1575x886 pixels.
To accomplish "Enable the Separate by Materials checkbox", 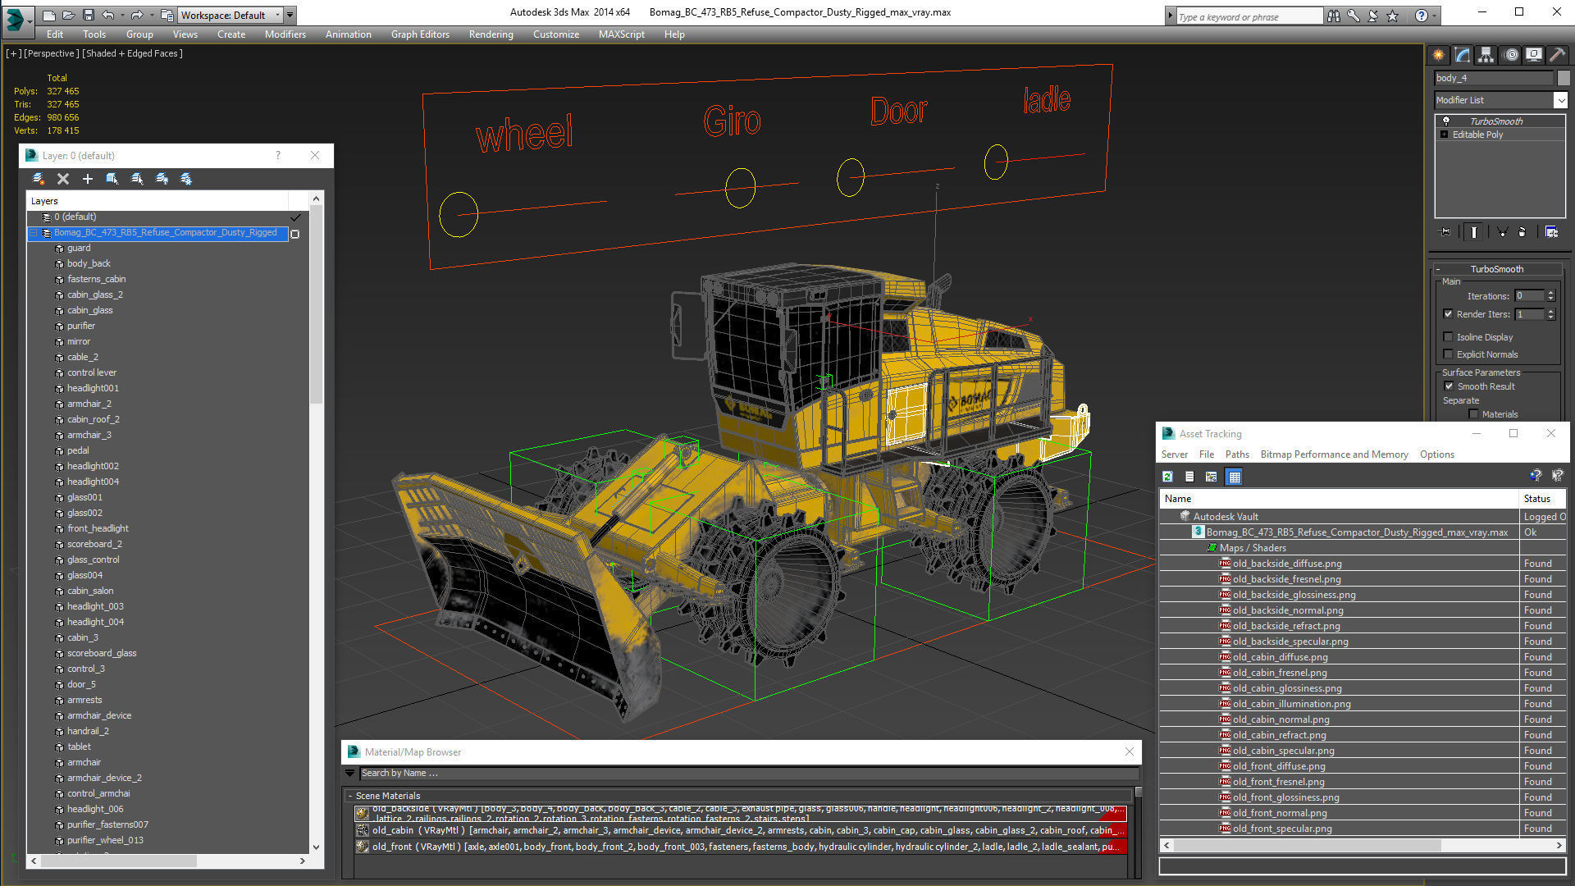I will coord(1473,414).
